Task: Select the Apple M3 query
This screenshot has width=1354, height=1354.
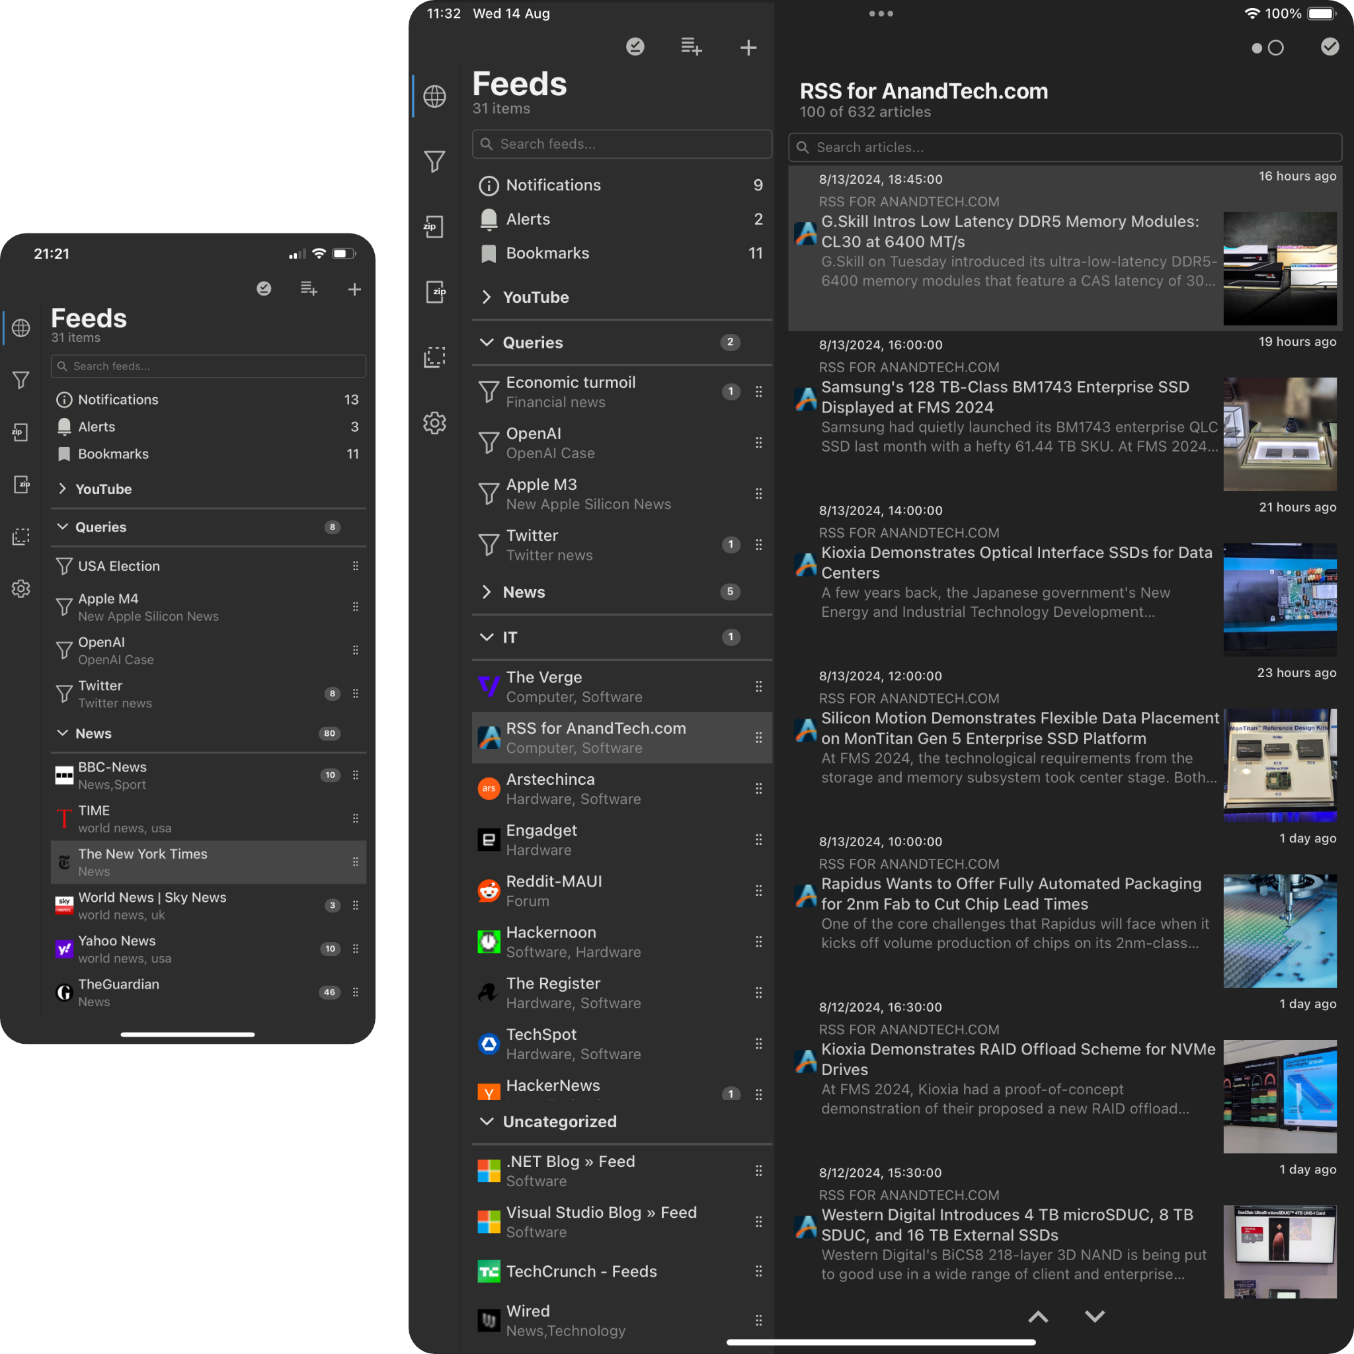Action: tap(622, 494)
